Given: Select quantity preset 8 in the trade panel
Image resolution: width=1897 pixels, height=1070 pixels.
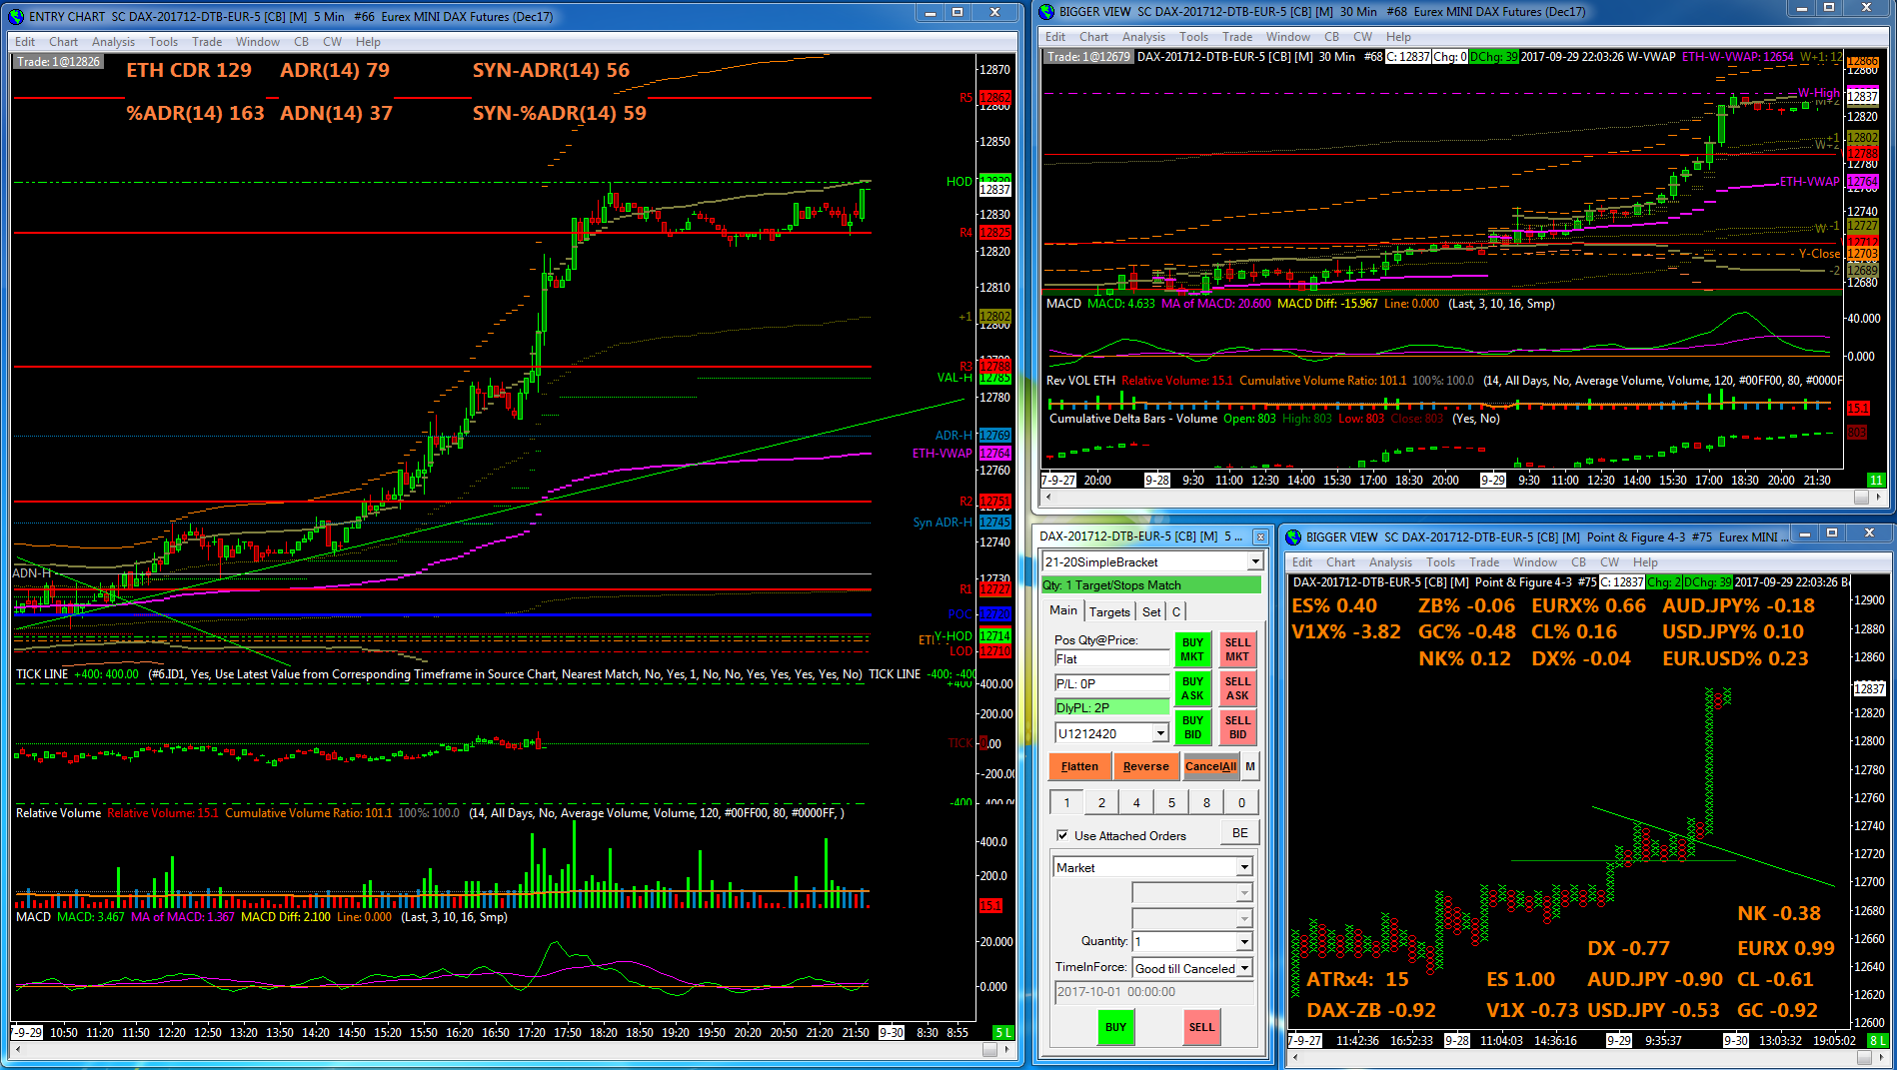Looking at the screenshot, I should point(1206,802).
